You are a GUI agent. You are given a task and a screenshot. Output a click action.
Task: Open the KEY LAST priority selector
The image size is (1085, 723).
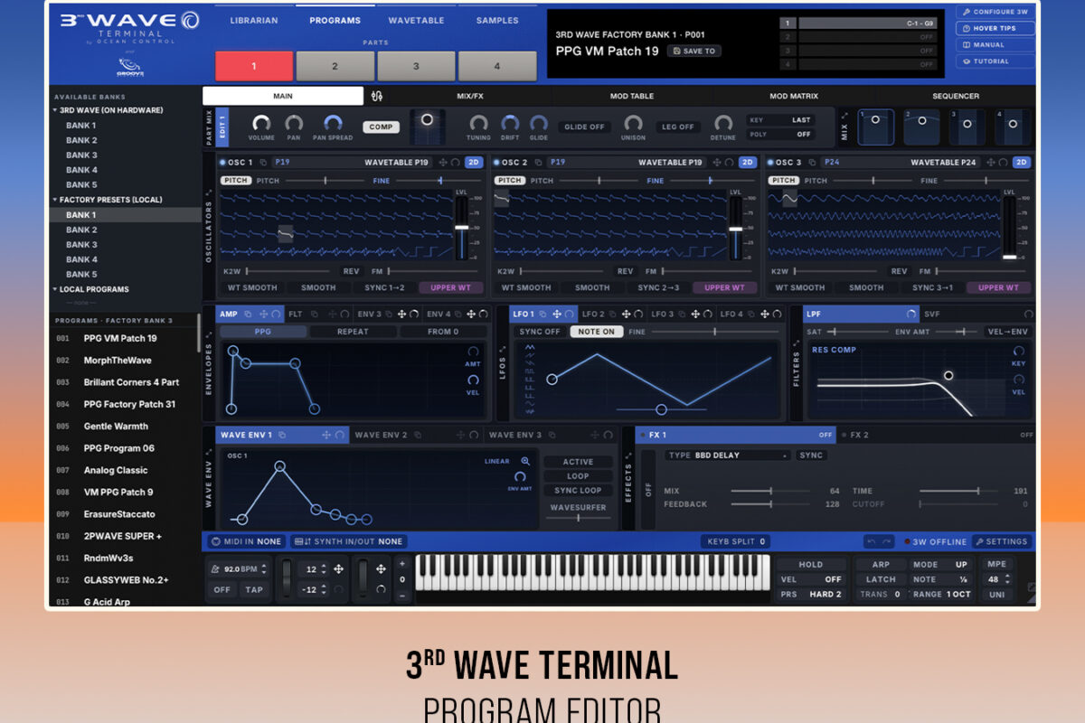tap(780, 120)
